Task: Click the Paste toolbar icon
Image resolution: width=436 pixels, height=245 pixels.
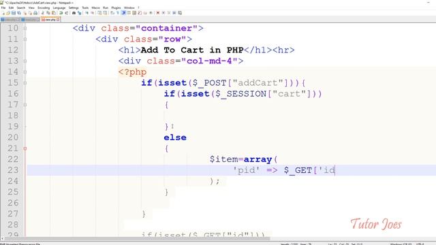Action: 53,13
